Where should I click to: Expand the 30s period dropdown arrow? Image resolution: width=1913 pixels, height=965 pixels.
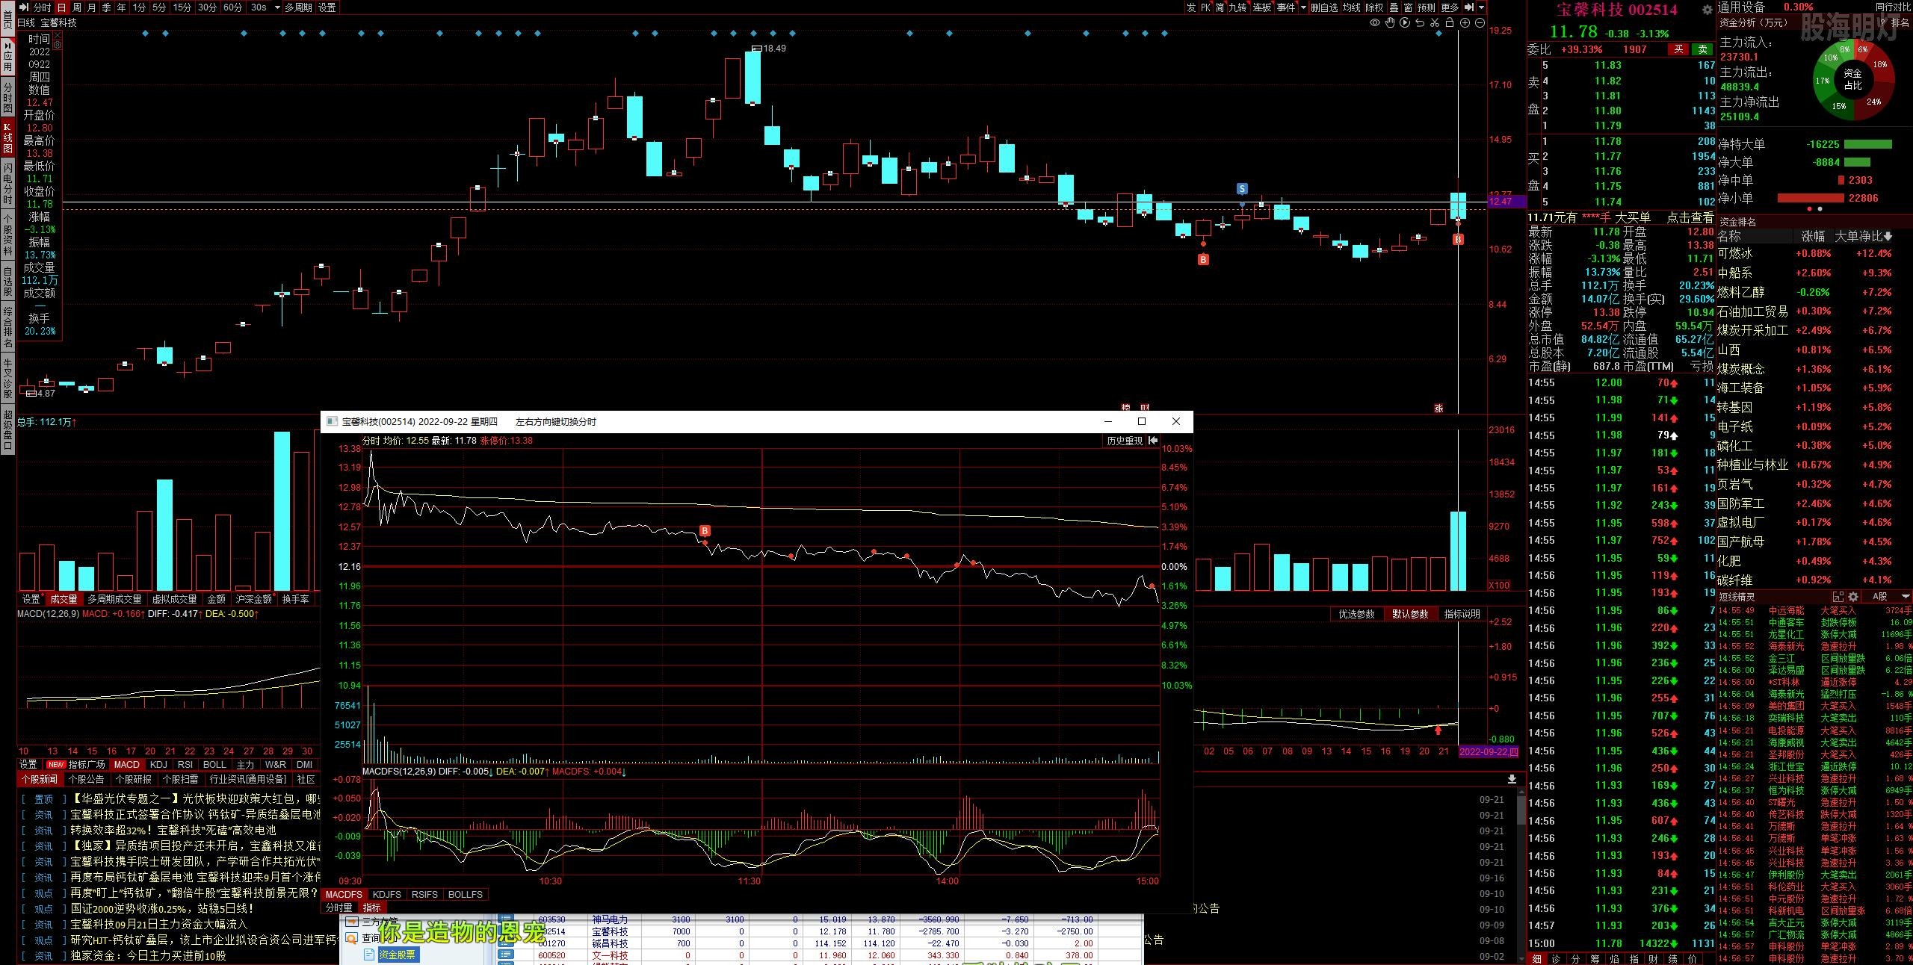(x=277, y=7)
